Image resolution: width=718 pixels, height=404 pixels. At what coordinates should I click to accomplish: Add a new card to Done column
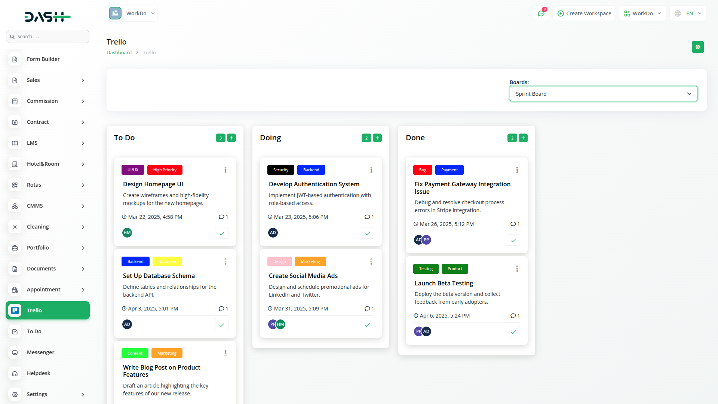point(523,138)
